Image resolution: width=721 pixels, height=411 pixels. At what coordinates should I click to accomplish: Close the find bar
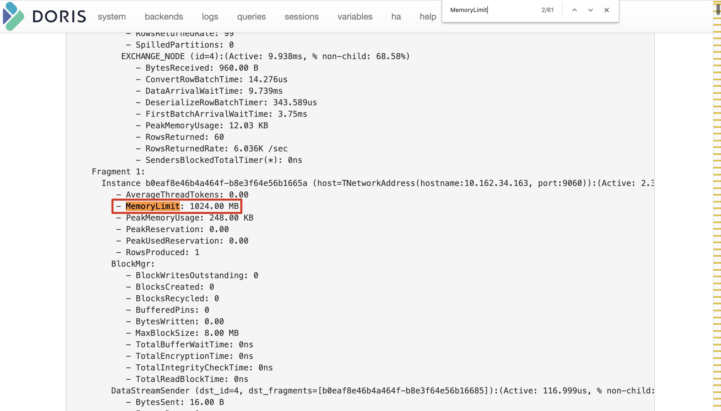click(606, 10)
